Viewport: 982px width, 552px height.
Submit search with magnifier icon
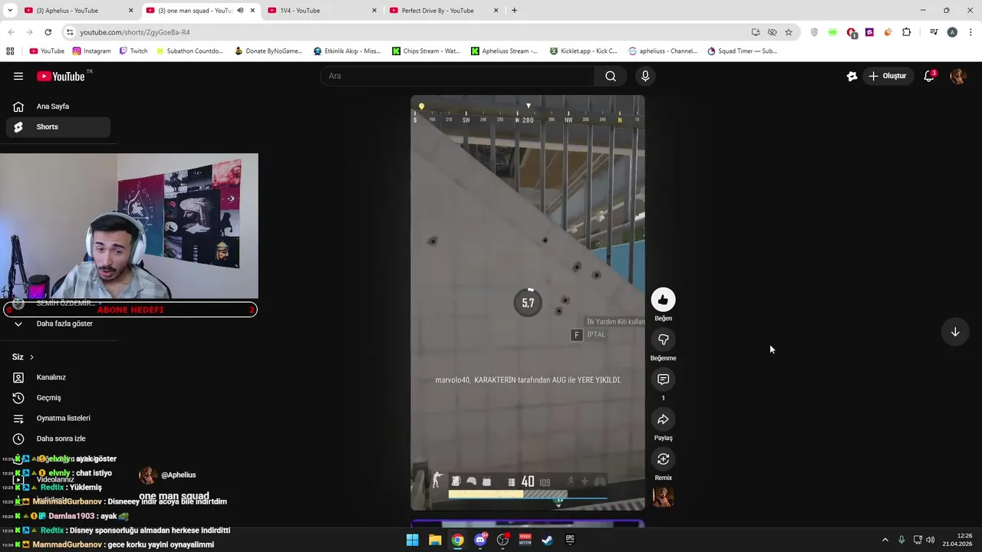[611, 76]
